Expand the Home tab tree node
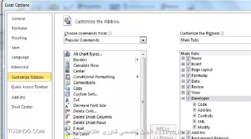The width and height of the screenshot is (251, 139). 183,58
